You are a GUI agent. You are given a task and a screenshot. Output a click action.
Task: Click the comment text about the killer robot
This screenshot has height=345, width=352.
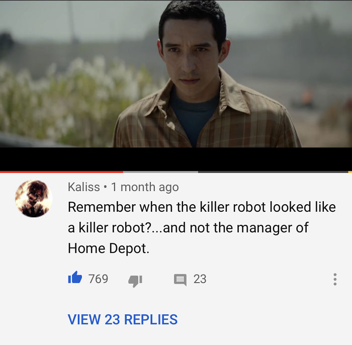(x=202, y=228)
